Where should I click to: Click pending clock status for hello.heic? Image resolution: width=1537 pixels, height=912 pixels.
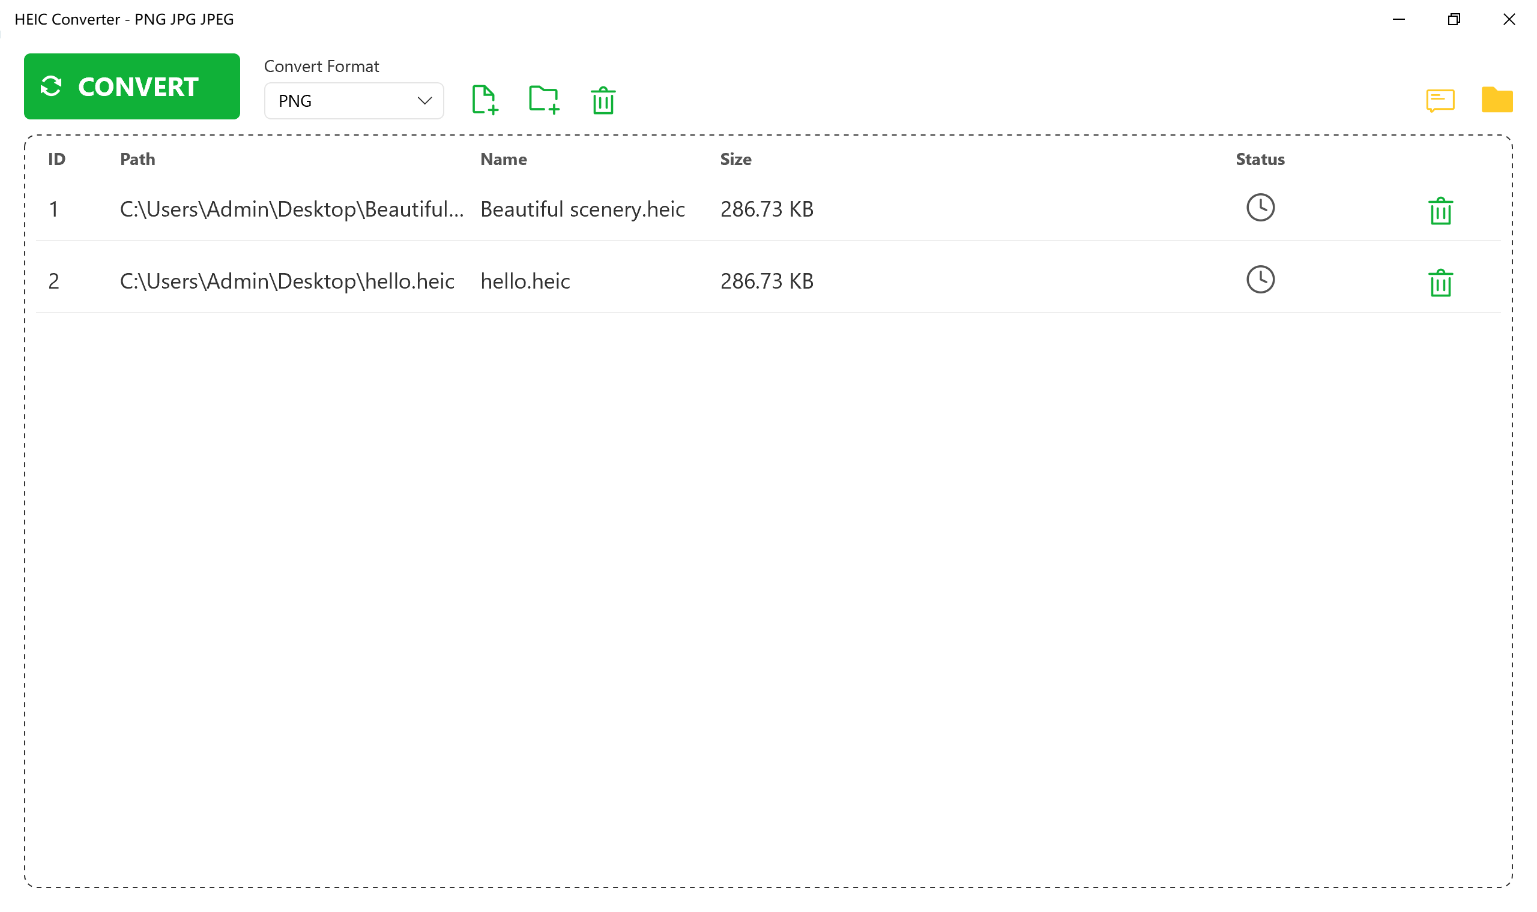click(1260, 280)
